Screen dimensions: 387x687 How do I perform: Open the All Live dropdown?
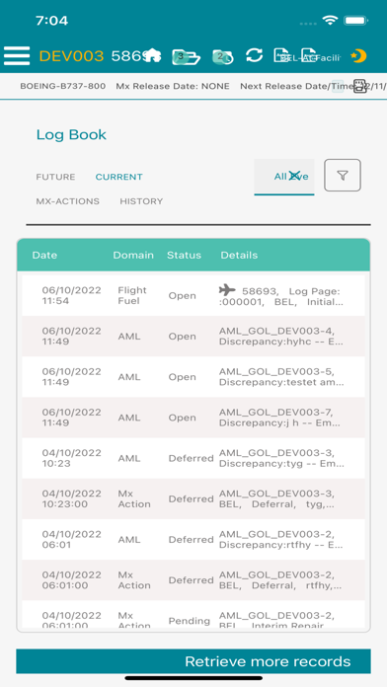(x=284, y=177)
